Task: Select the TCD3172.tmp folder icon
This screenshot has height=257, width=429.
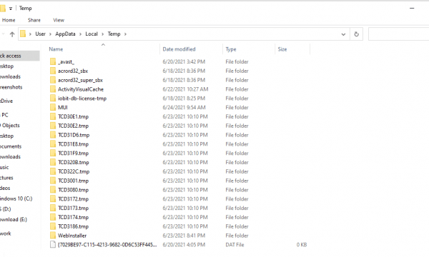Action: 53,199
